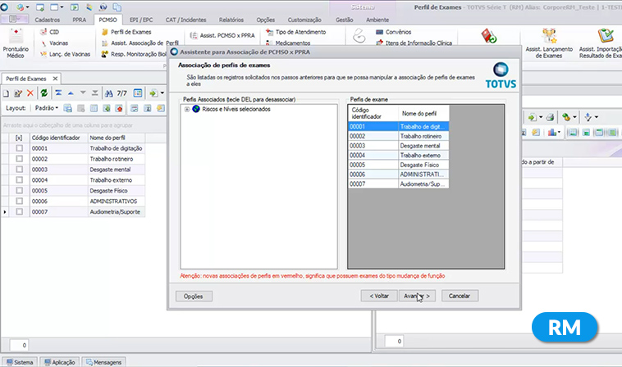Click the green refresh icon in toolbar
This screenshot has height=367, width=622.
tap(43, 93)
